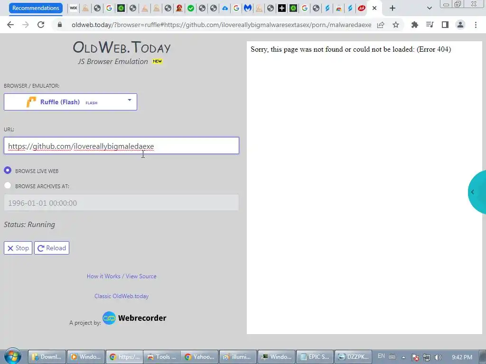Reload the page via browser toolbar
486x364 pixels.
(x=41, y=25)
